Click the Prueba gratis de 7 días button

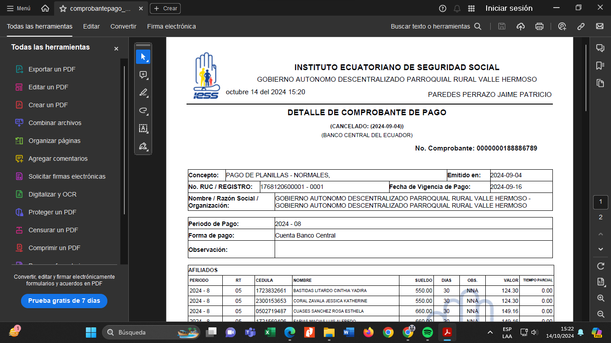point(64,301)
